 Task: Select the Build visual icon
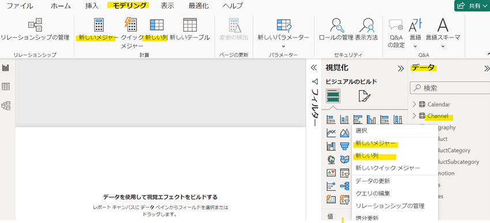pos(333,96)
